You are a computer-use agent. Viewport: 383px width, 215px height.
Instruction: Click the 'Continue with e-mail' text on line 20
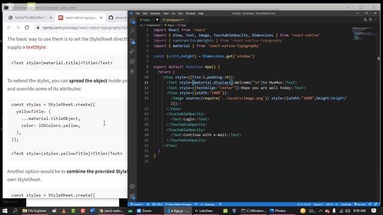(x=205, y=135)
